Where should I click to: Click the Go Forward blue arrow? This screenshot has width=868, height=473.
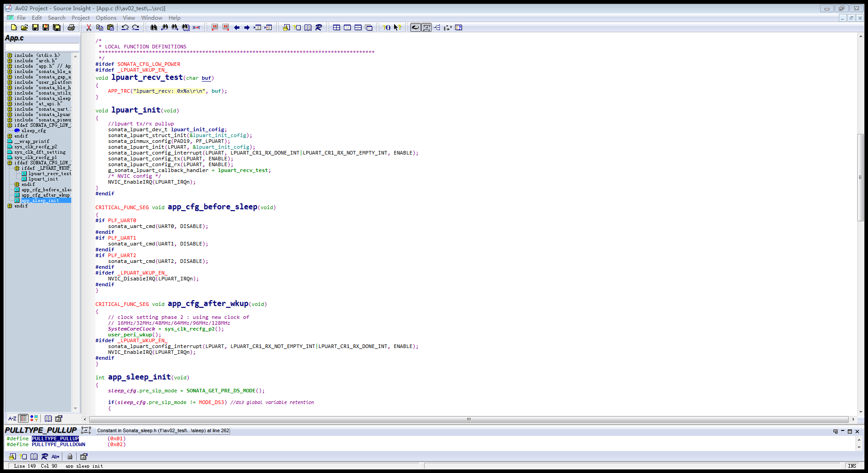click(x=247, y=27)
